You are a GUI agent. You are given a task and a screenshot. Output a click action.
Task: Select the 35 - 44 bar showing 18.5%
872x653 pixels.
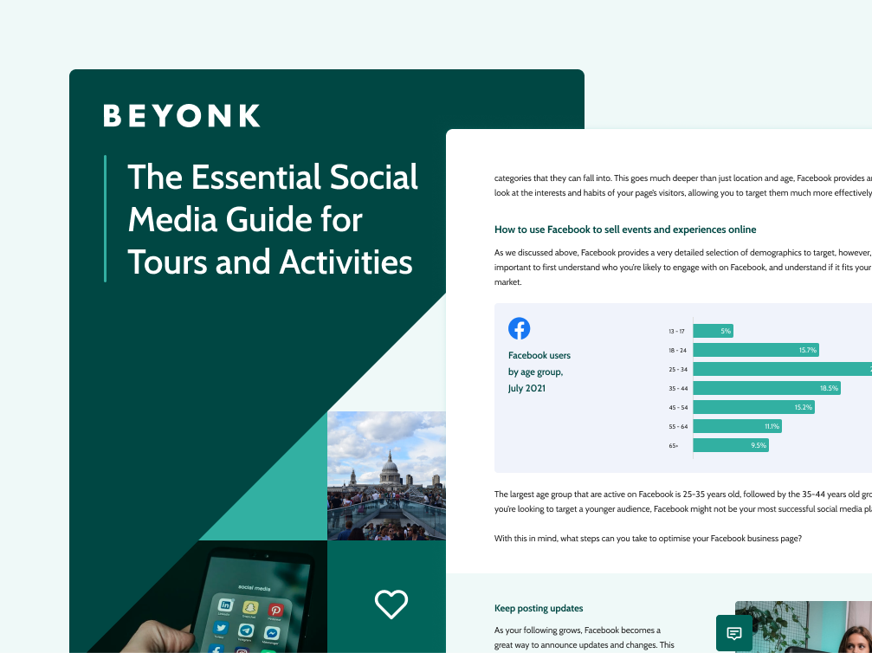coord(766,388)
